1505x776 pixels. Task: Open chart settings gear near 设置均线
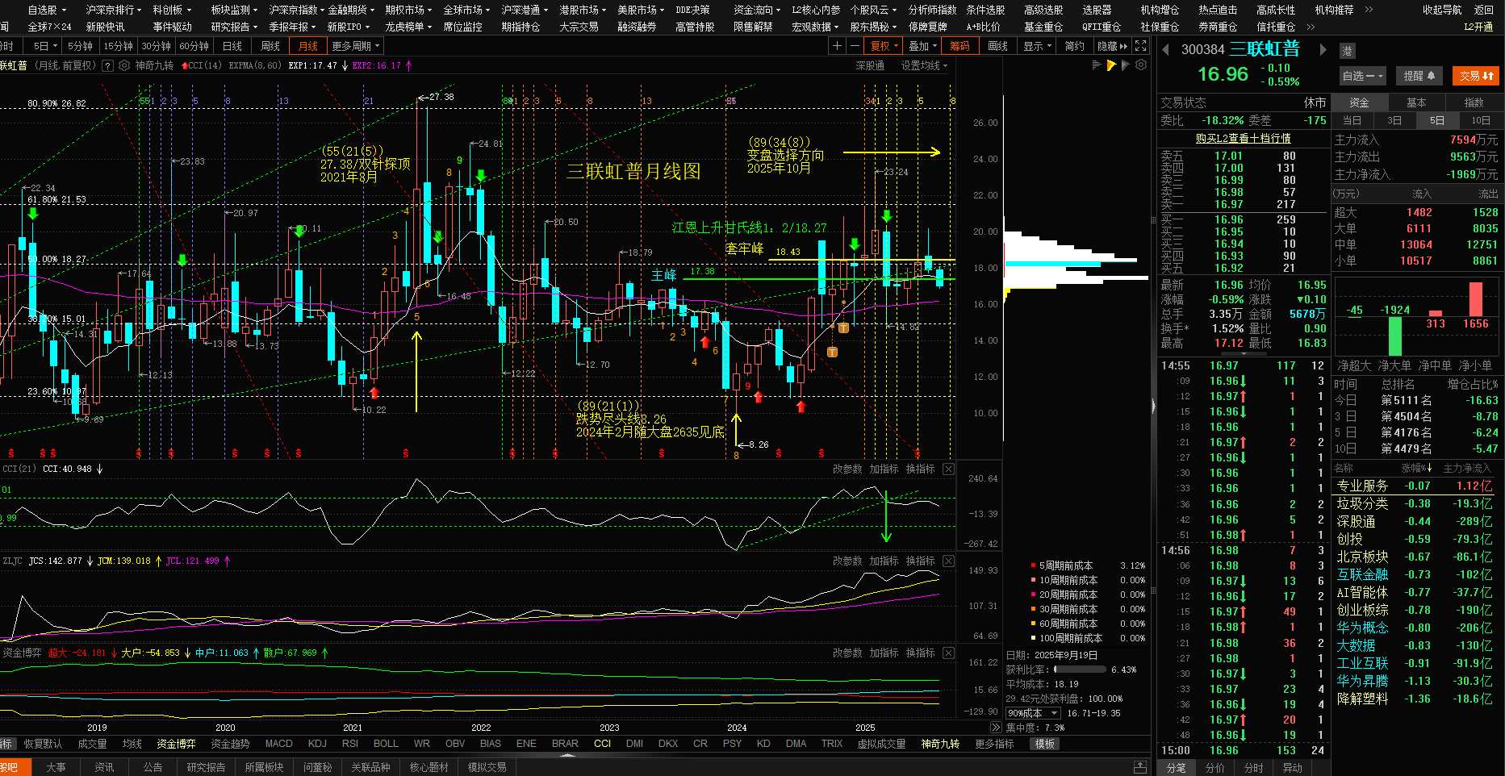click(x=1141, y=65)
